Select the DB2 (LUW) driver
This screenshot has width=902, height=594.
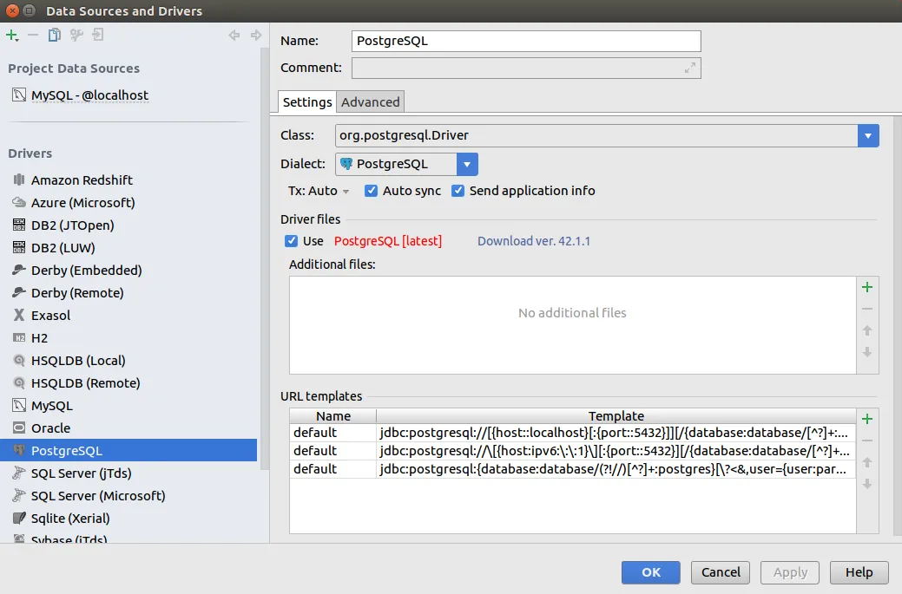[128, 248]
